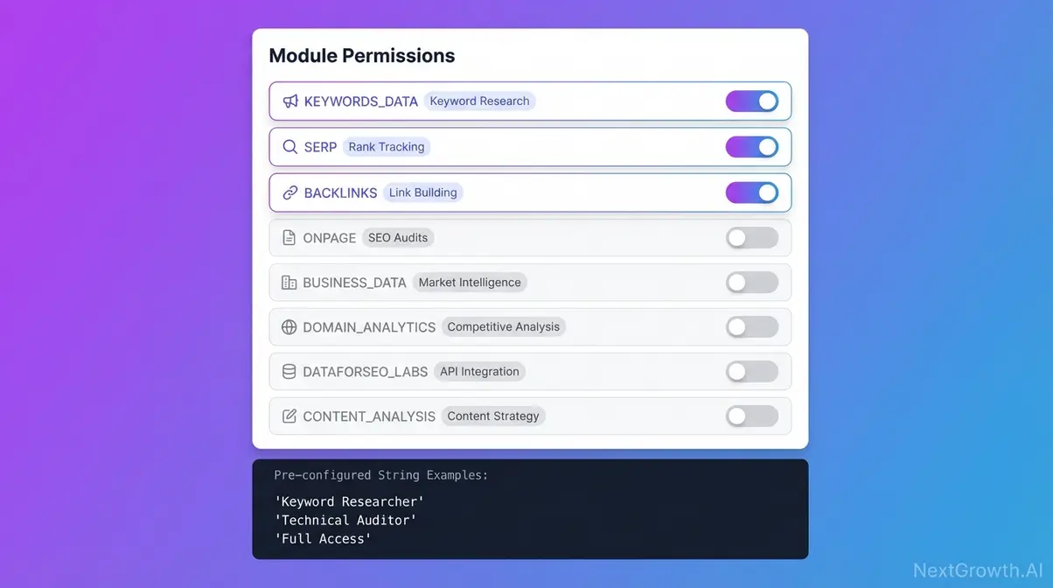Disable the KEYWORDS_DATA module toggle
1053x588 pixels.
point(752,101)
